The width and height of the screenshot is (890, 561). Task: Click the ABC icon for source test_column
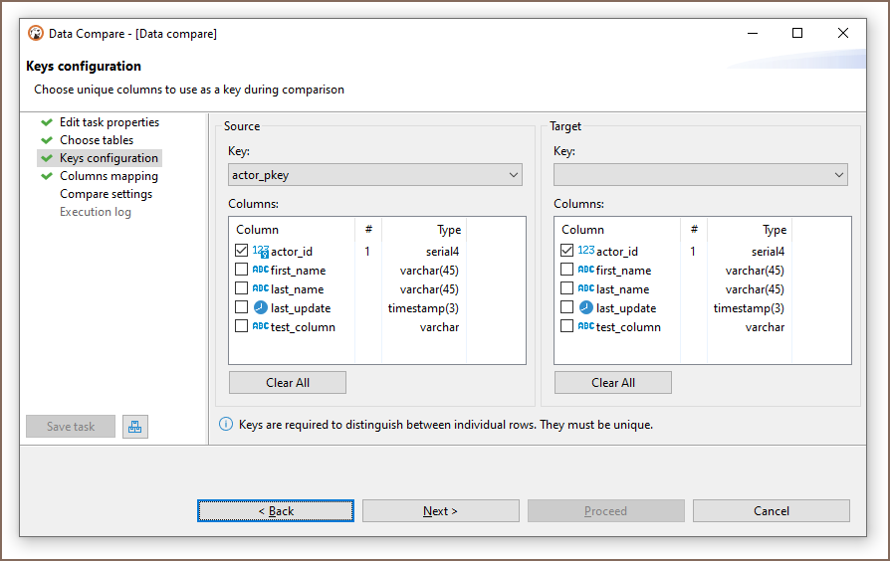click(x=260, y=327)
